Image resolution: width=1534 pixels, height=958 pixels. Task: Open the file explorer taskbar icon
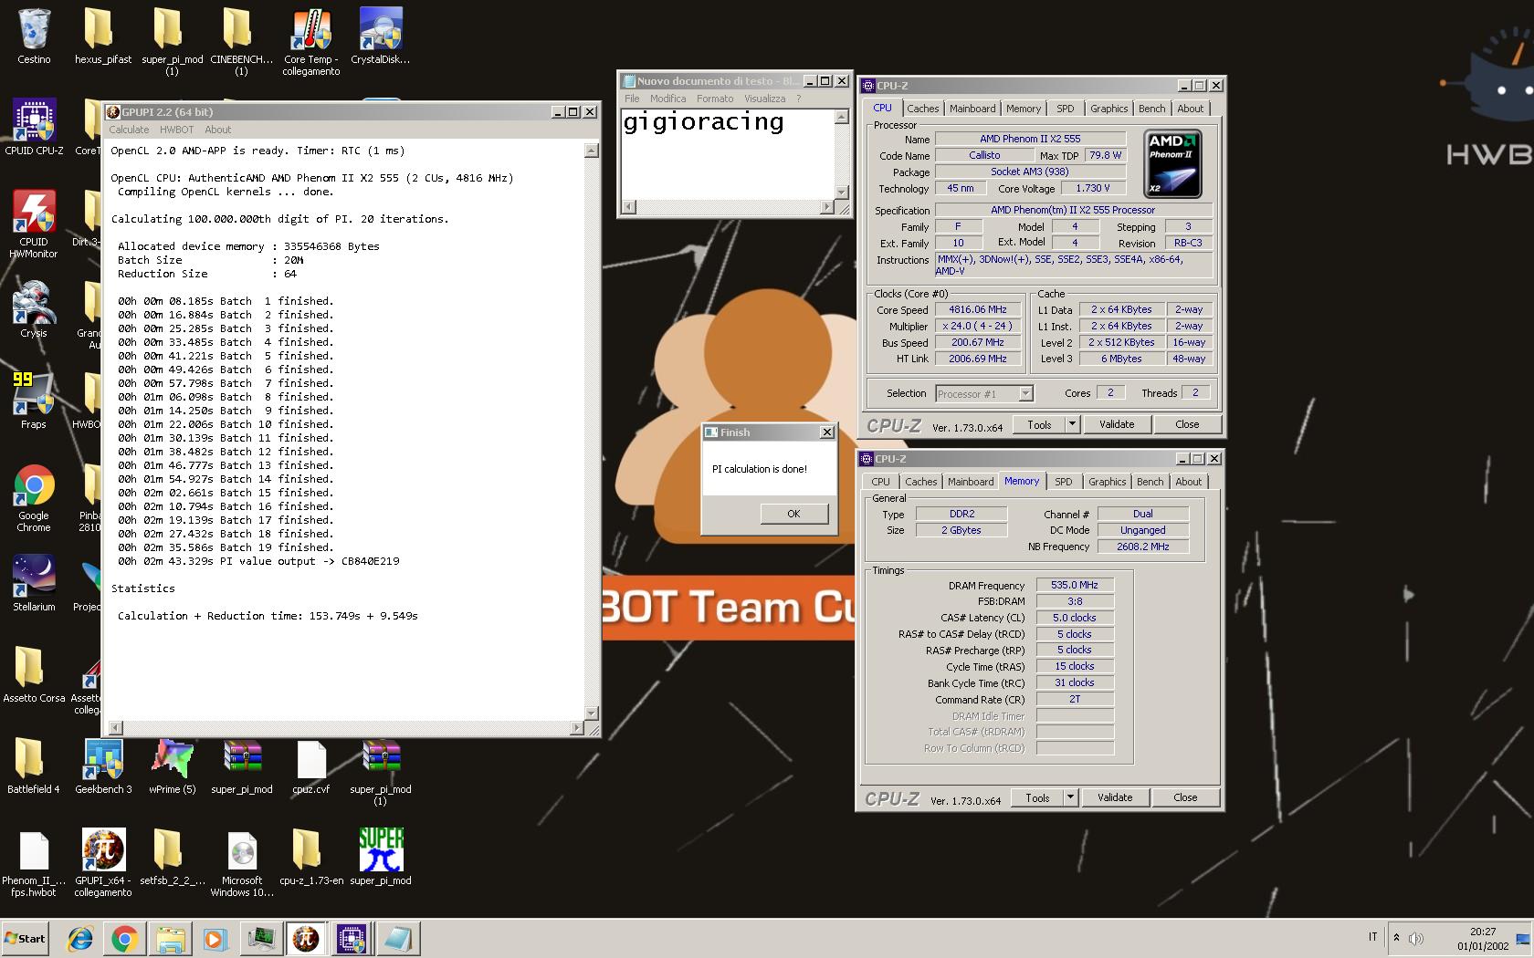tap(170, 938)
